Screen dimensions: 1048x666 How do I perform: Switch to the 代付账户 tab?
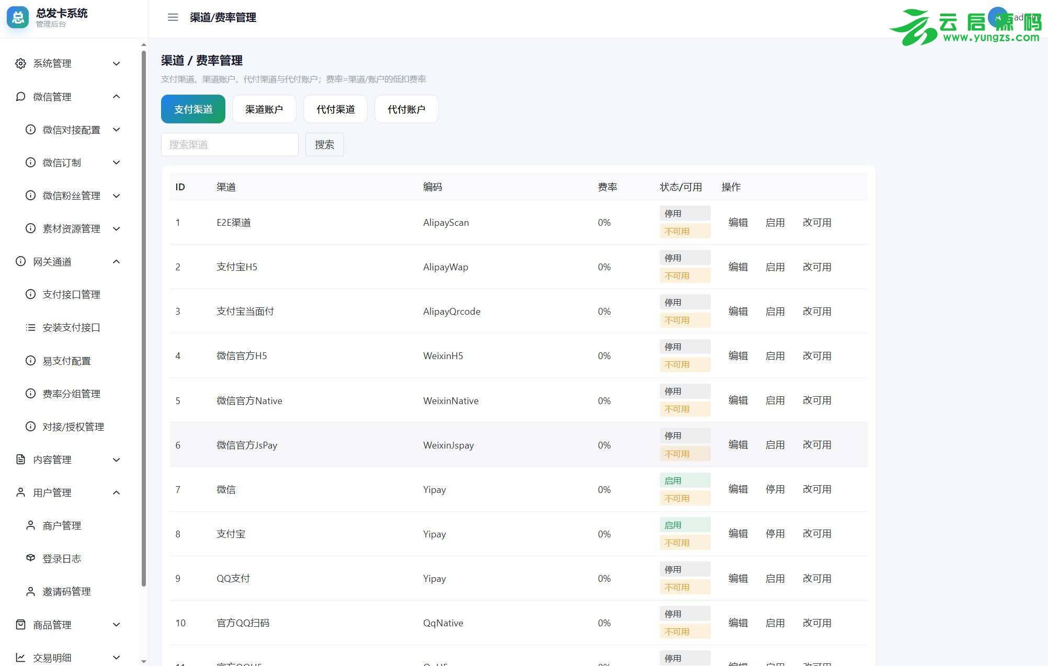[406, 109]
